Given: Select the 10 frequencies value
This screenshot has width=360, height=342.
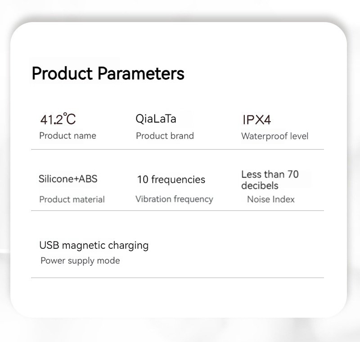Looking at the screenshot, I should coord(171,179).
